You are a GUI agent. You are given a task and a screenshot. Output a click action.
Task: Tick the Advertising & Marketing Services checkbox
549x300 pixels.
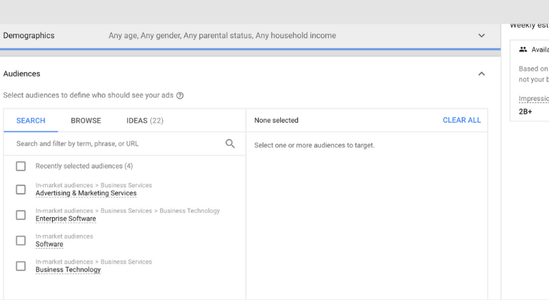pos(21,189)
